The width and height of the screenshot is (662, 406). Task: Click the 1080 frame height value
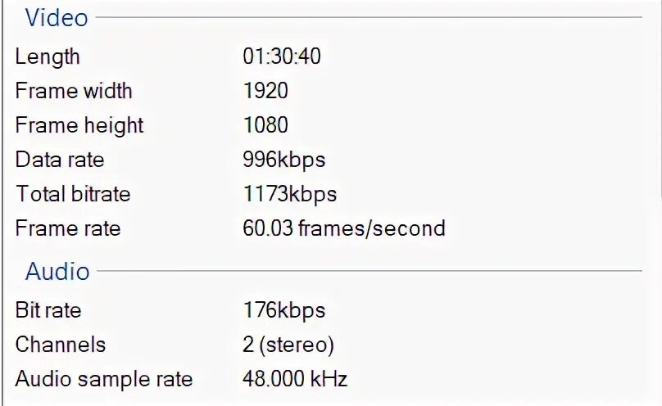coord(265,125)
